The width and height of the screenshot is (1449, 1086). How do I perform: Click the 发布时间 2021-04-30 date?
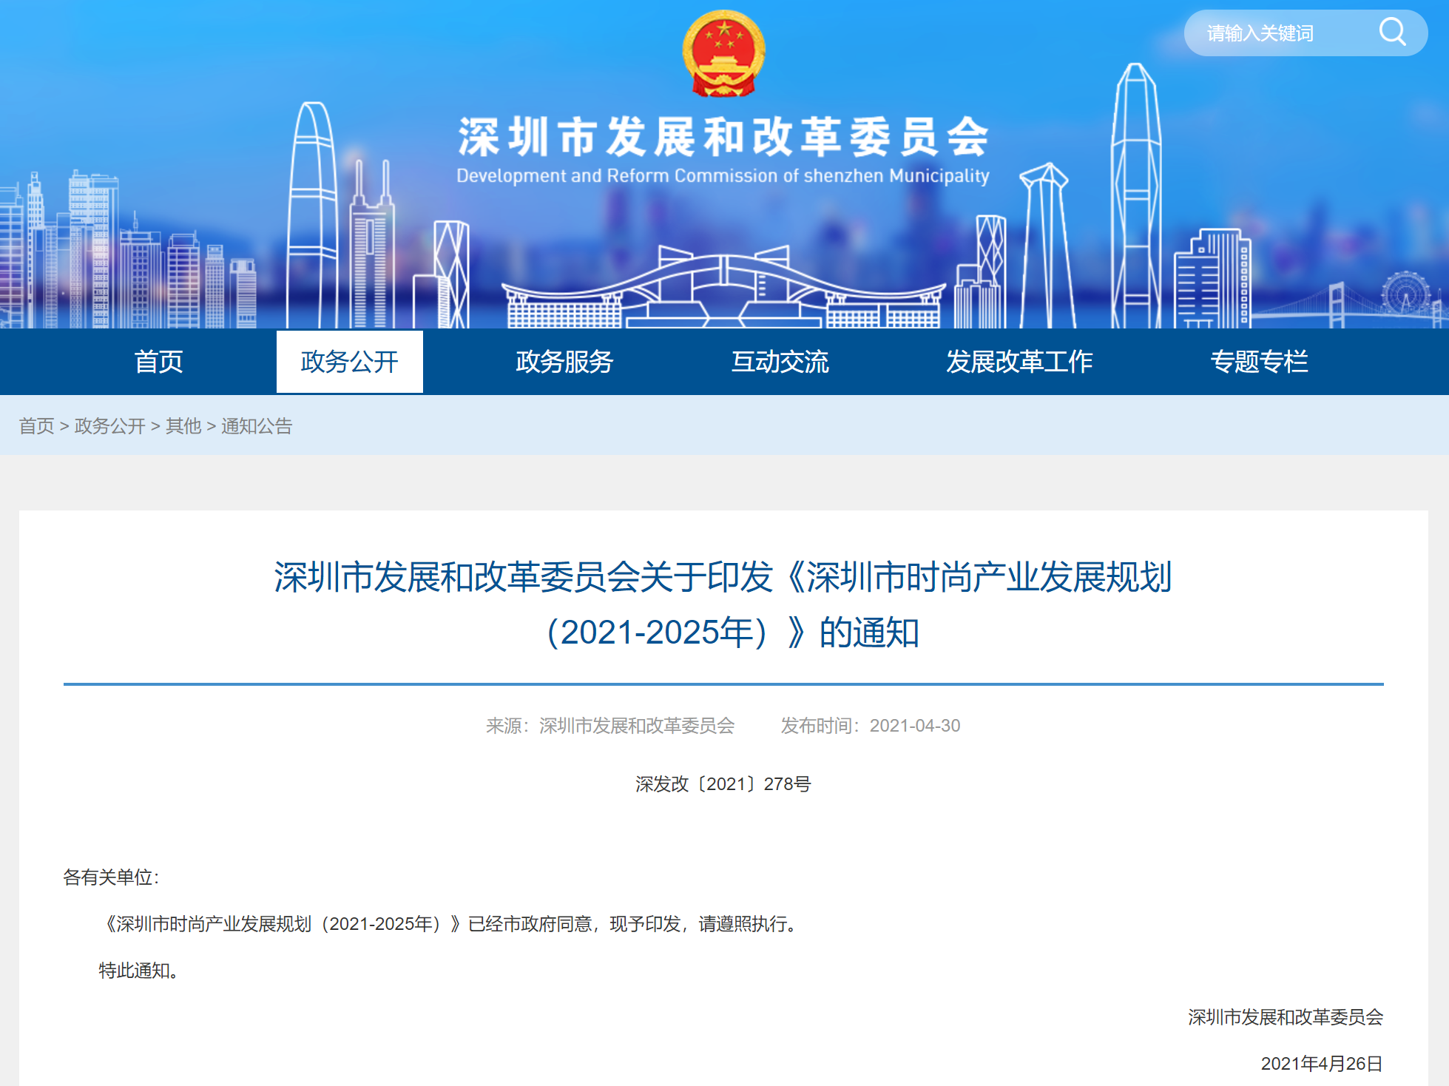870,726
